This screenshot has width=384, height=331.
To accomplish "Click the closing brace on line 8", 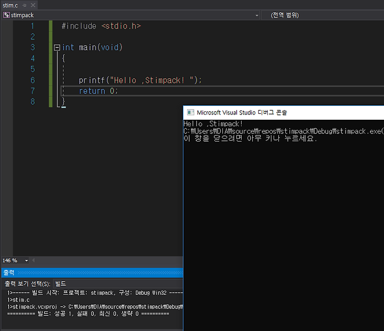I will pyautogui.click(x=63, y=101).
